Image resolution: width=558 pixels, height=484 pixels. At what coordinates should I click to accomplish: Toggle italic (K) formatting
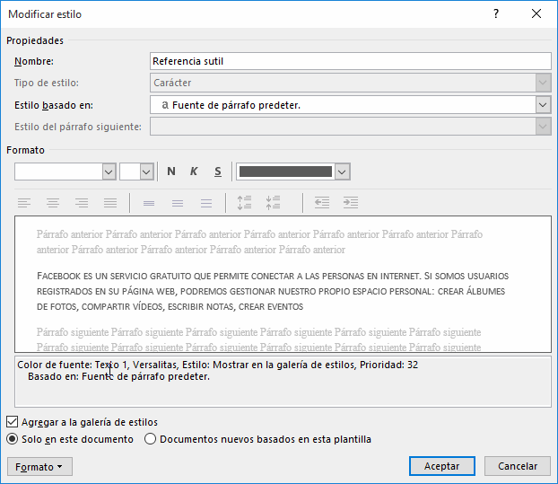point(194,172)
